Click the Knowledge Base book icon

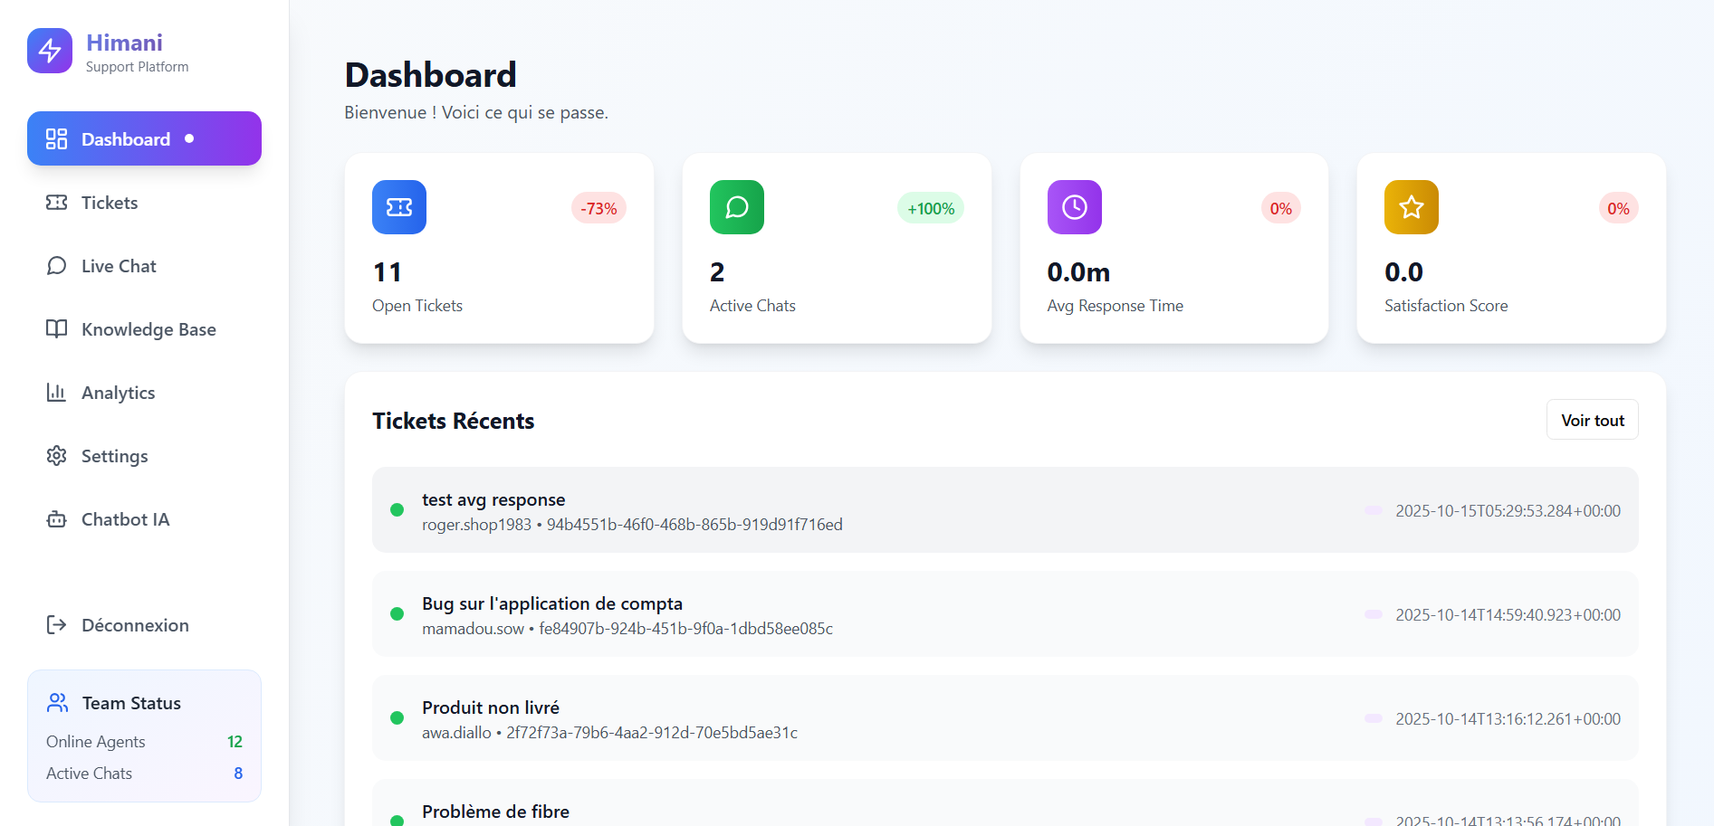(x=57, y=329)
